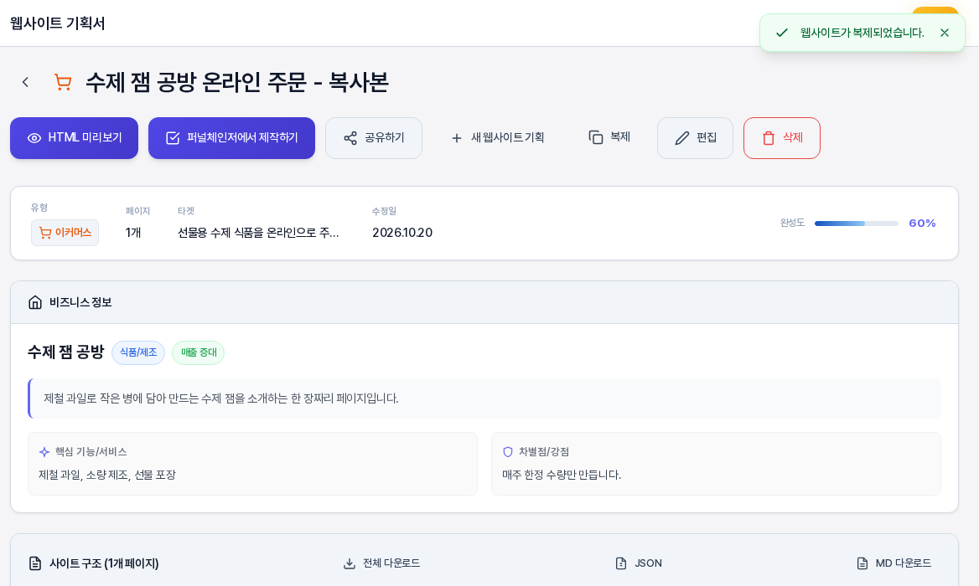Click the description starting 제철 과일로 작은 병에

(221, 398)
